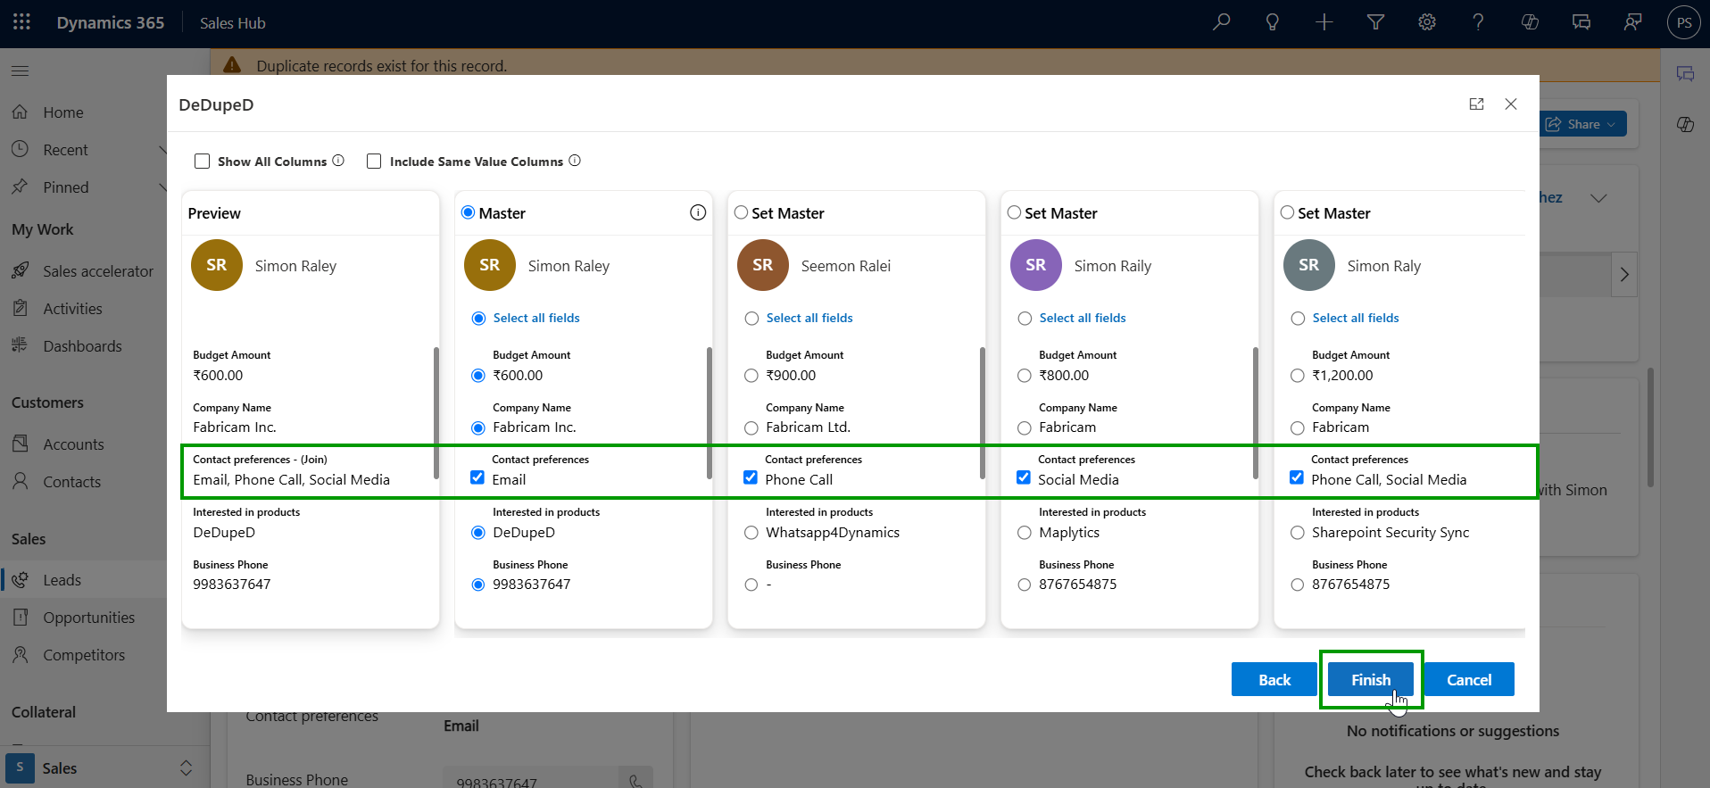Set Seemon Ralei as Master record
The image size is (1710, 788).
(x=741, y=212)
